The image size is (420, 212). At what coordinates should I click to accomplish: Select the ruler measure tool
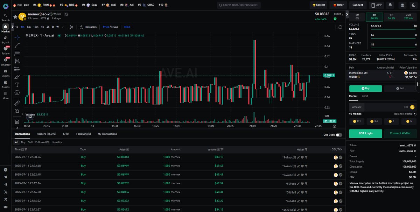click(x=17, y=103)
